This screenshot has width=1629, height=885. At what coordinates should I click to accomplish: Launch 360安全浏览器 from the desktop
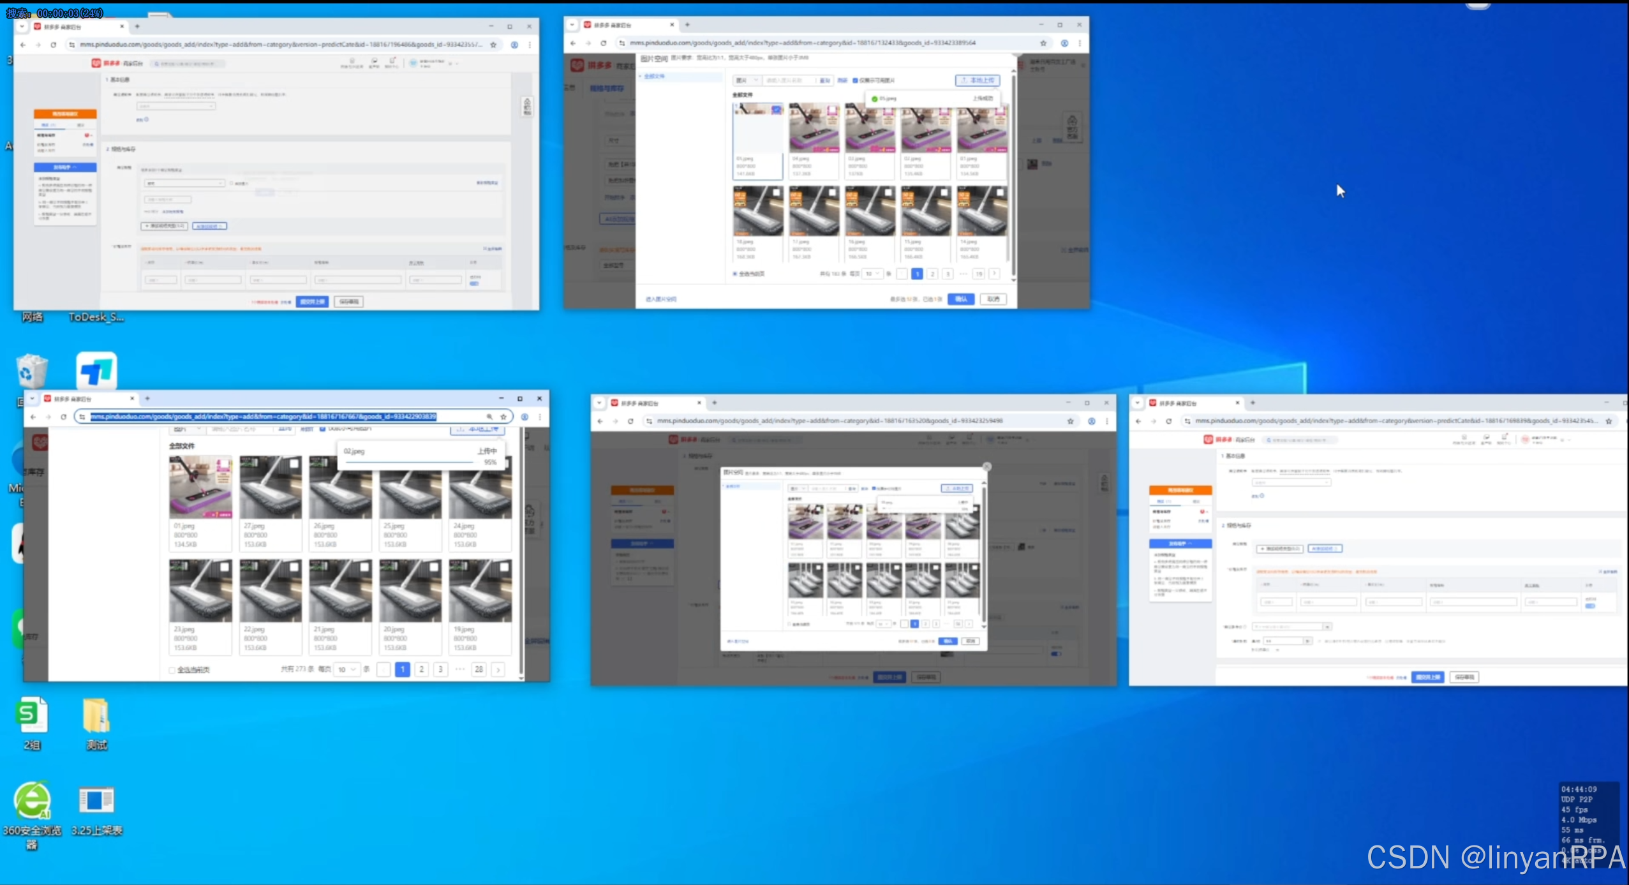point(32,815)
